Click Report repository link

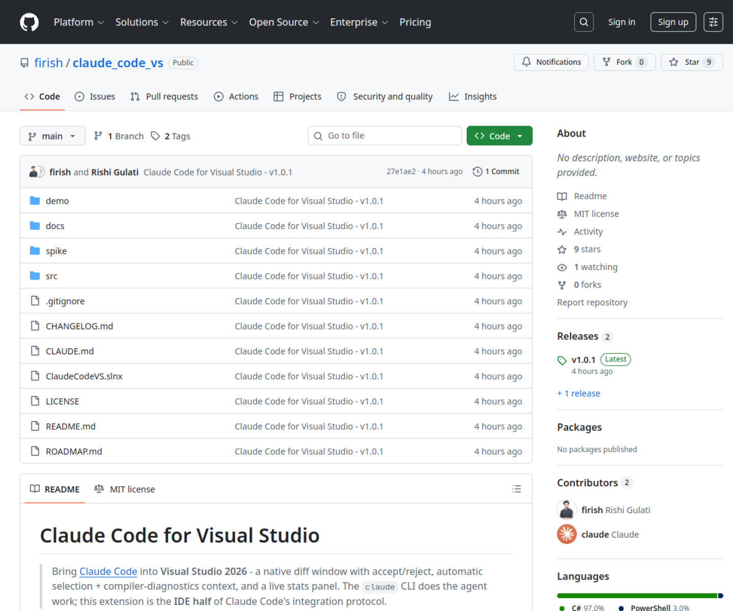click(592, 302)
